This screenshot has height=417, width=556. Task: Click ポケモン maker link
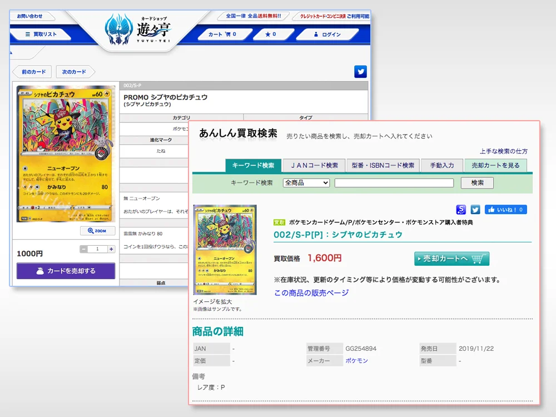[x=357, y=361]
